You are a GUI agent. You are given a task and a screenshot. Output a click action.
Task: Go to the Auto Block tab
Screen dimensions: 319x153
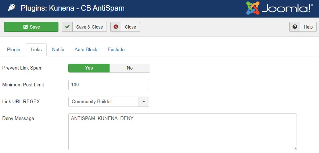tap(86, 49)
